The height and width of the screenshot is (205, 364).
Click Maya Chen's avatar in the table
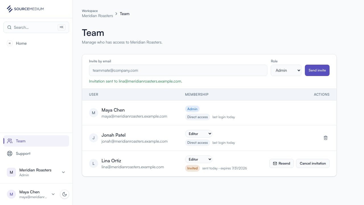[x=94, y=113]
